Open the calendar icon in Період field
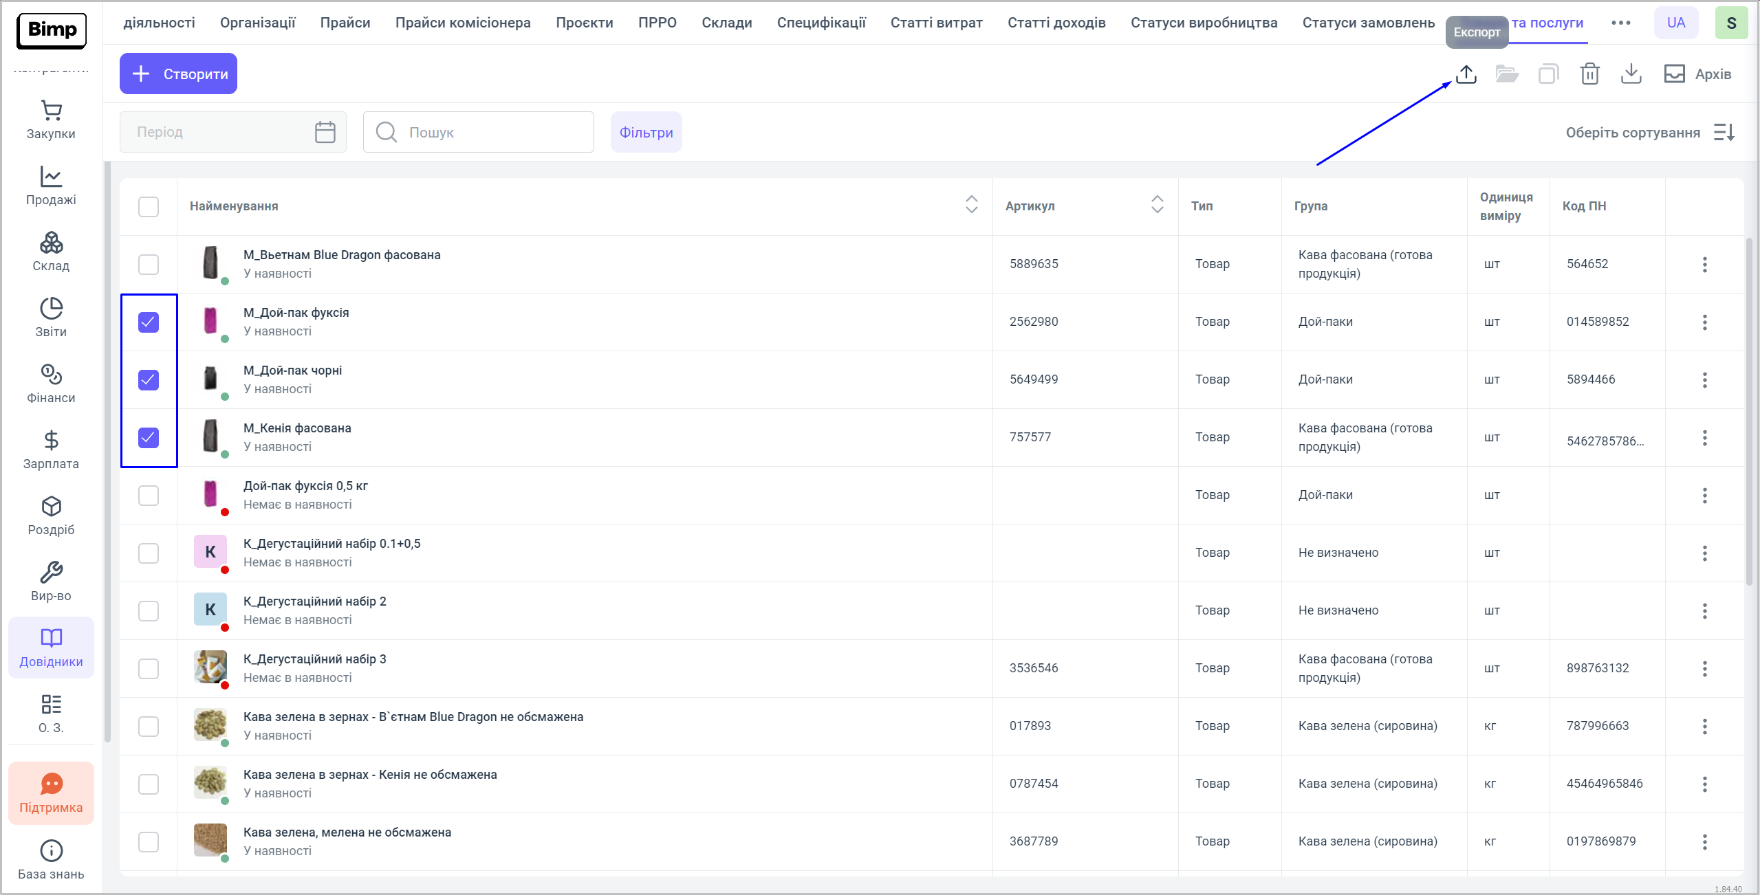This screenshot has height=895, width=1760. [325, 132]
